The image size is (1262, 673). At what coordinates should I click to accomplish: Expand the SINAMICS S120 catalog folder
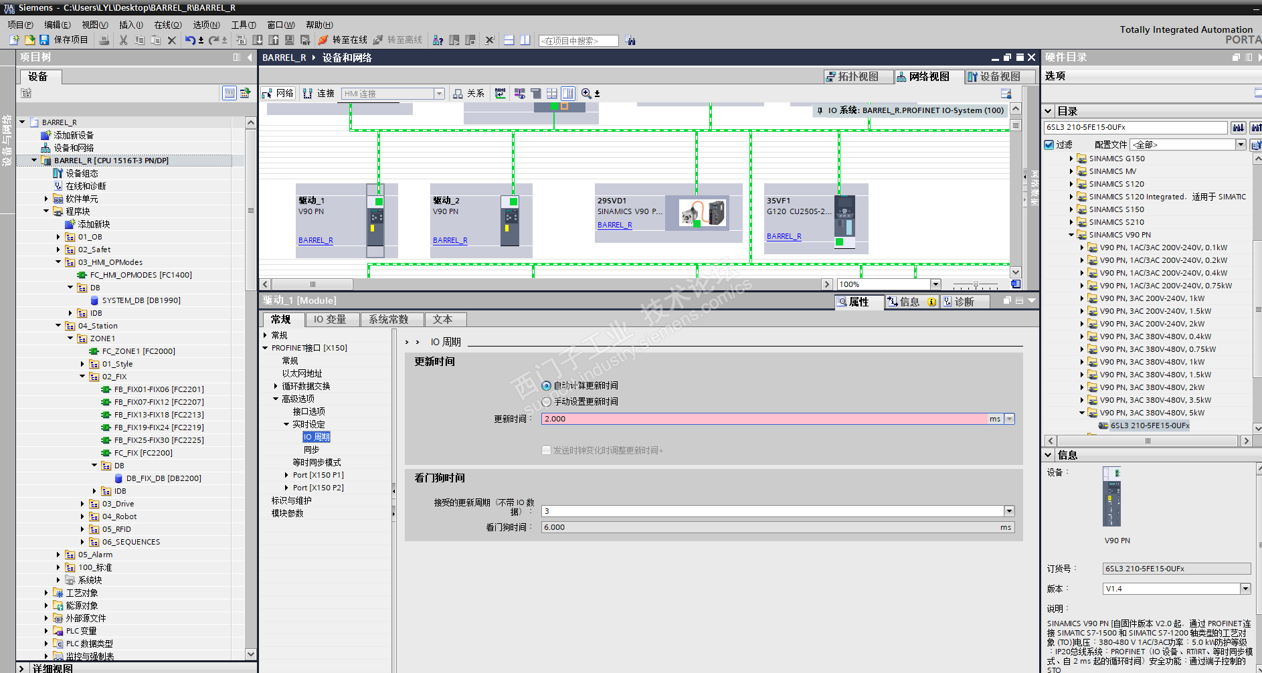click(x=1071, y=184)
